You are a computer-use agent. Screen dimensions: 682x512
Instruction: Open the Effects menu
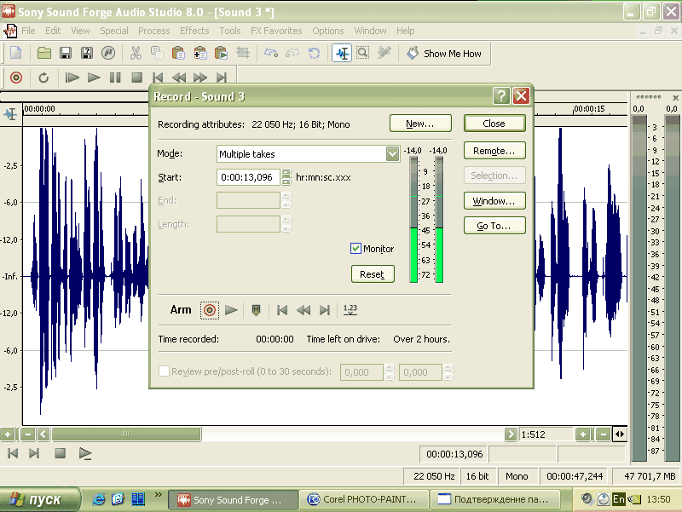194,31
